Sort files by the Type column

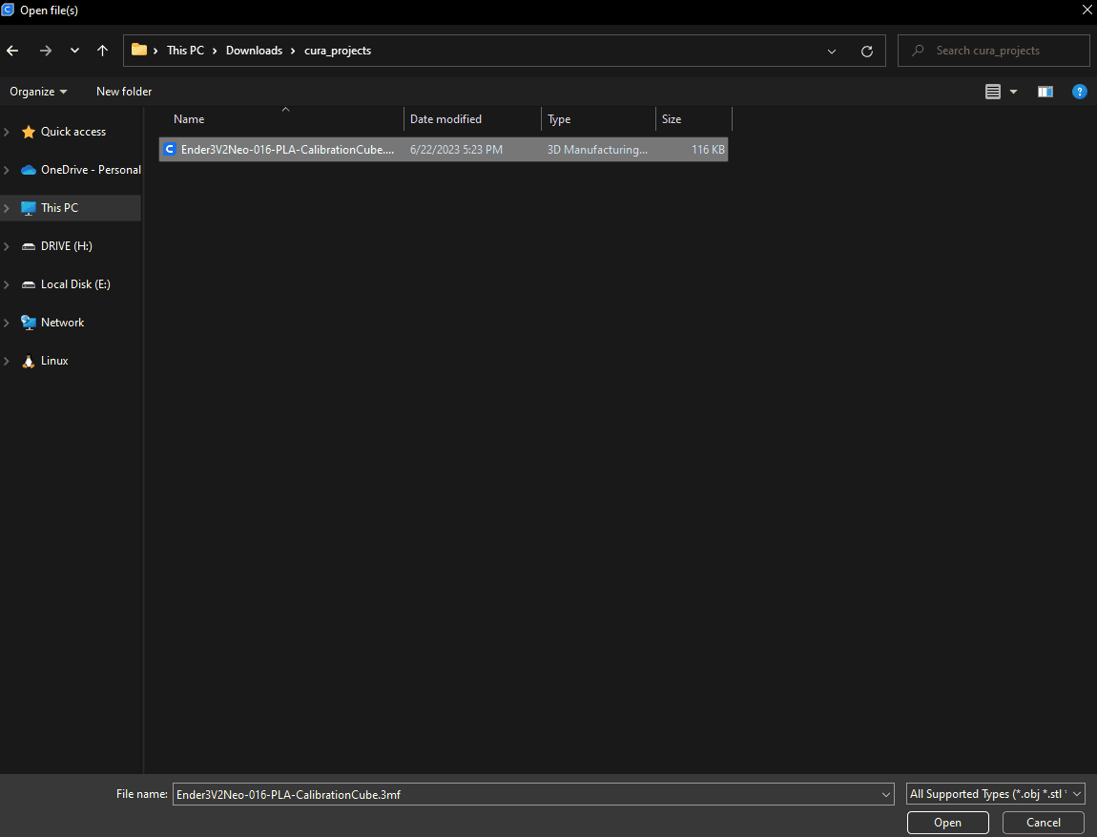[599, 119]
